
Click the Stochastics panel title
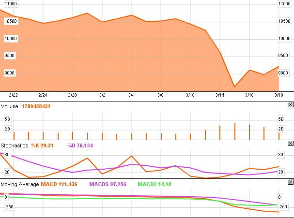14,145
